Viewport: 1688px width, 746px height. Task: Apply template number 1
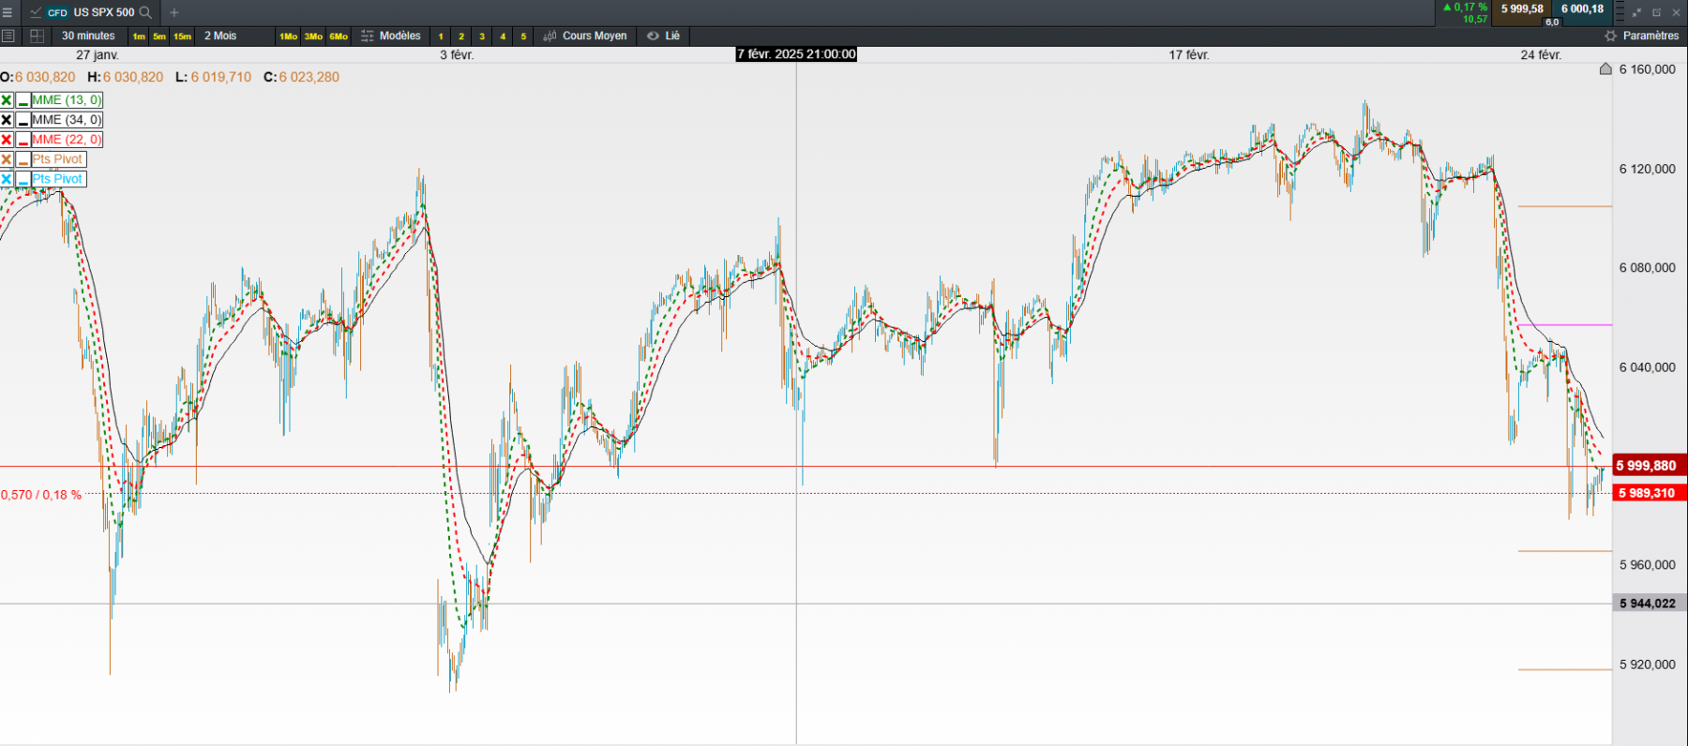click(441, 37)
